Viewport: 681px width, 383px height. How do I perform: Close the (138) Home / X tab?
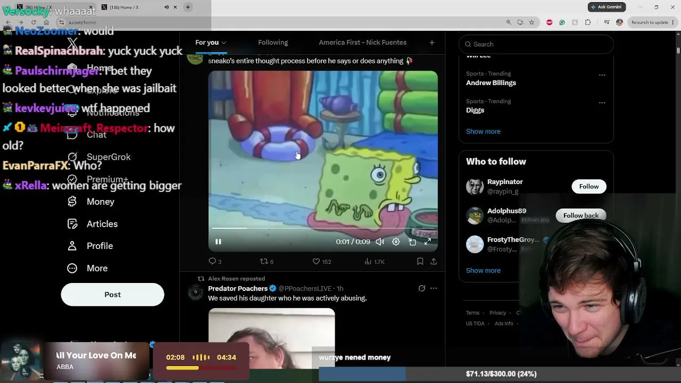(175, 7)
